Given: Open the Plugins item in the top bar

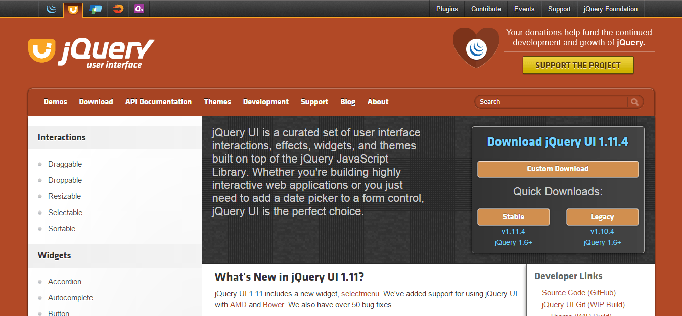Looking at the screenshot, I should (446, 9).
